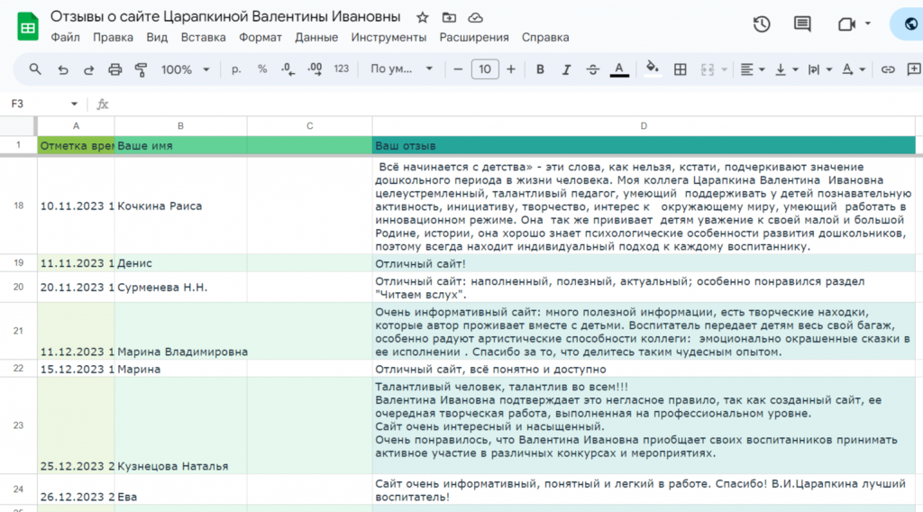This screenshot has height=512, width=923.
Task: Select column D header
Action: 644,126
